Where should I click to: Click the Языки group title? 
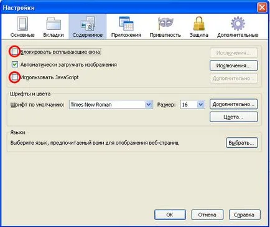pyautogui.click(x=18, y=133)
